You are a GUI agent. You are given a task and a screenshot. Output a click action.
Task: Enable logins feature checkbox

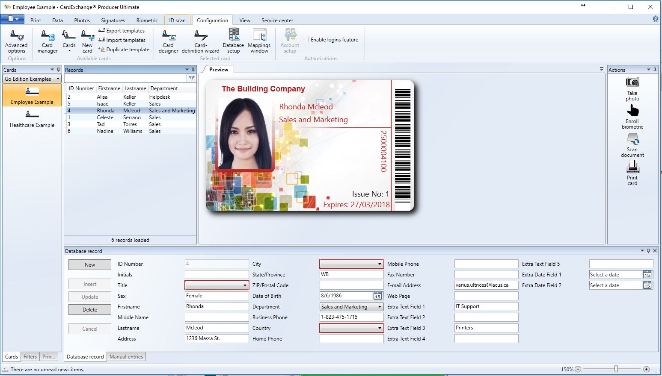click(x=306, y=40)
